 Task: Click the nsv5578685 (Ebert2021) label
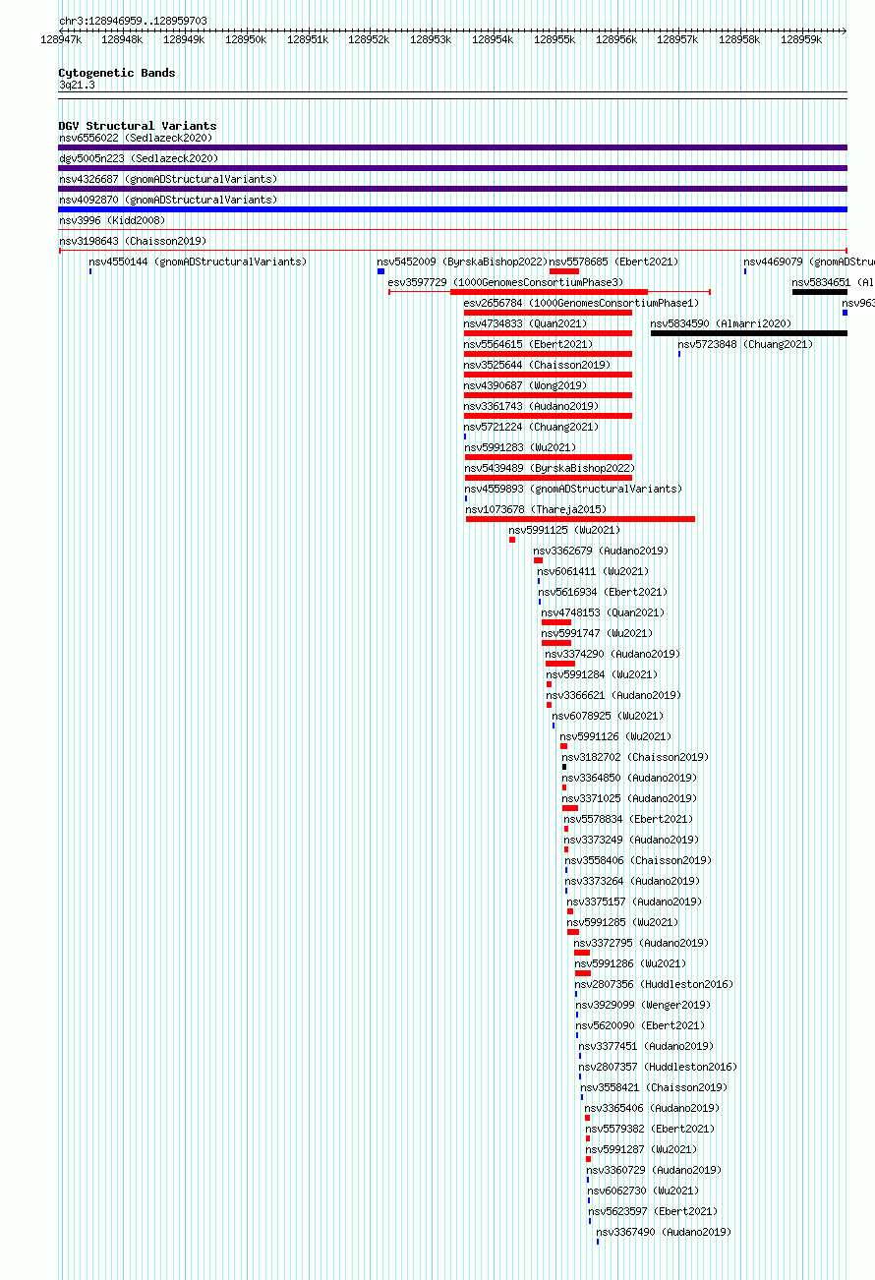[x=613, y=262]
